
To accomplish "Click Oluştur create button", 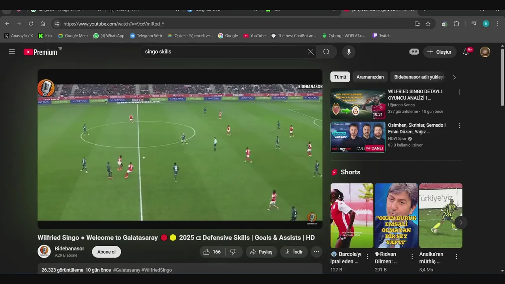I will click(440, 52).
